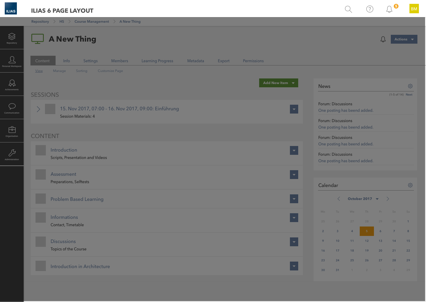
Task: Click Next in the News panel
Action: (x=409, y=95)
